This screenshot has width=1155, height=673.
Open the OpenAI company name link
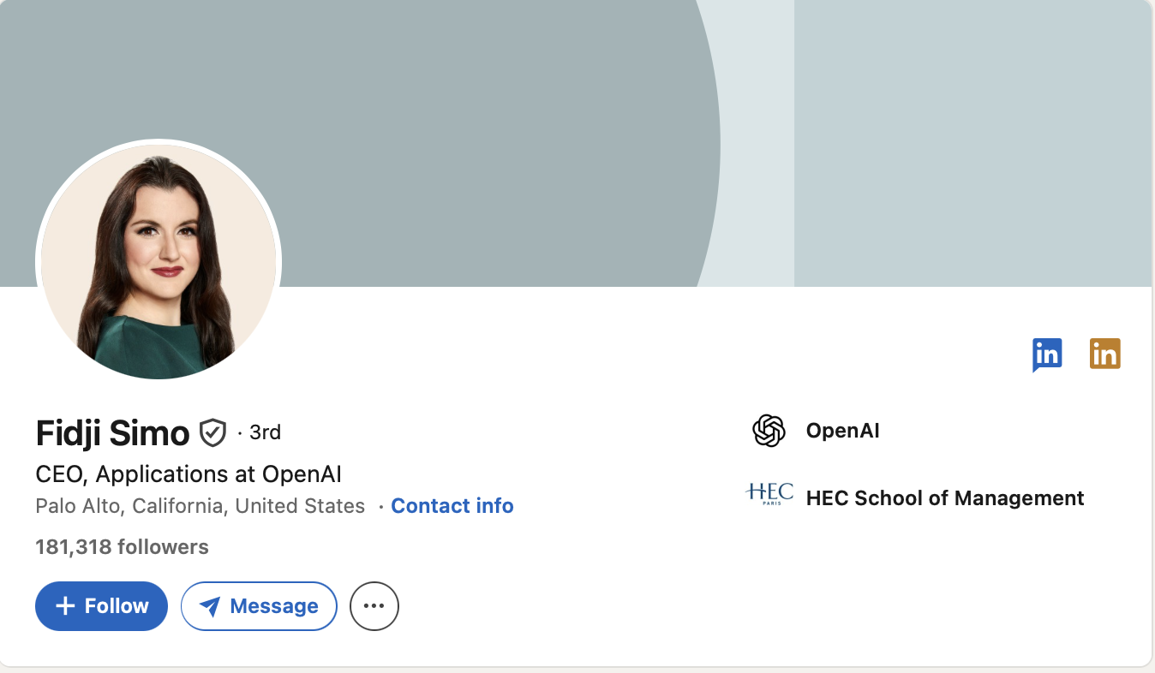click(842, 431)
